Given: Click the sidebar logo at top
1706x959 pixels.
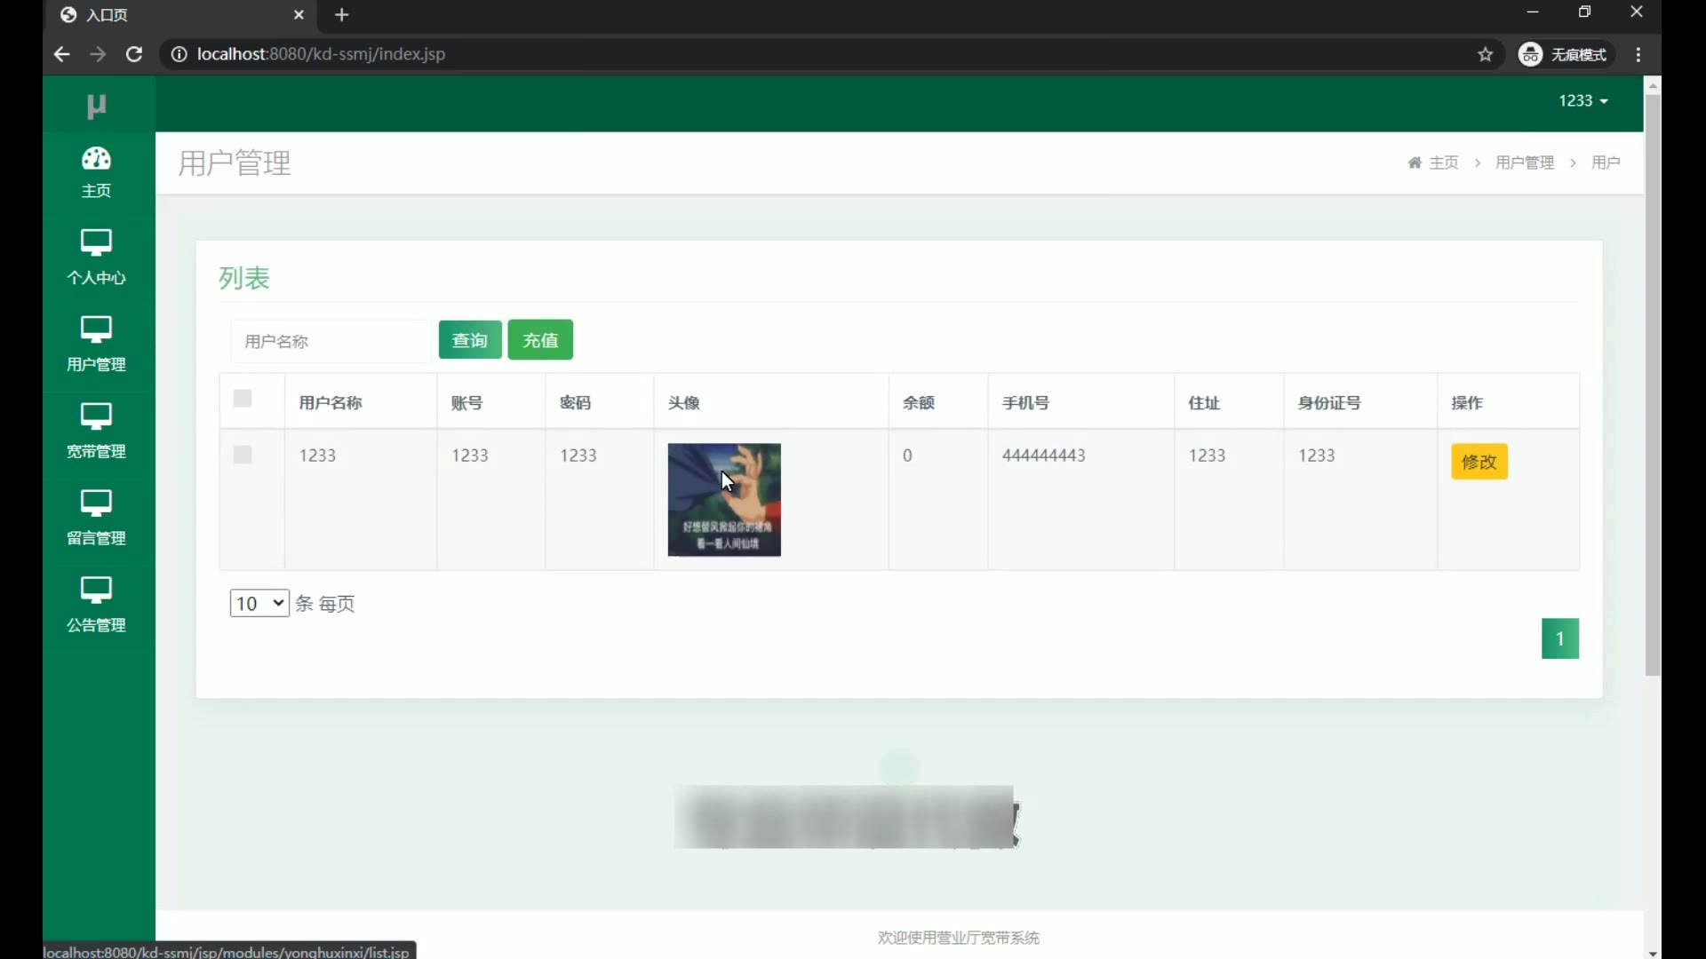Looking at the screenshot, I should pyautogui.click(x=96, y=107).
